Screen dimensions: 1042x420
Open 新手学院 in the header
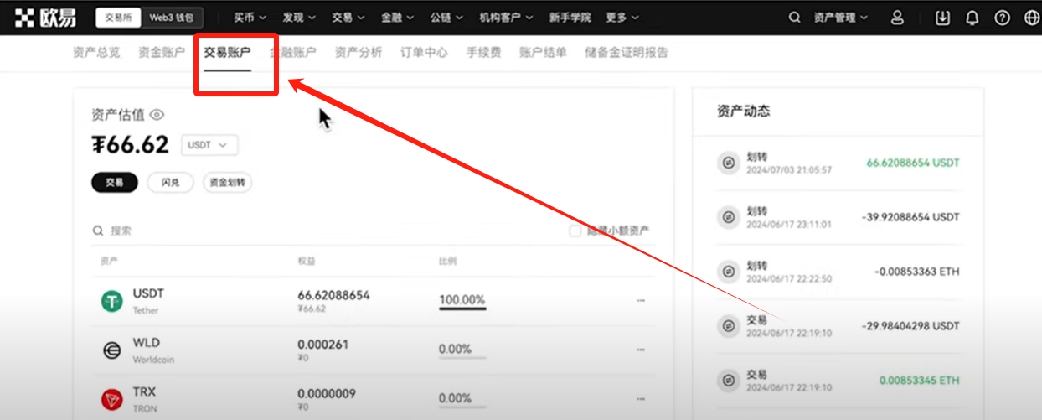click(x=570, y=18)
